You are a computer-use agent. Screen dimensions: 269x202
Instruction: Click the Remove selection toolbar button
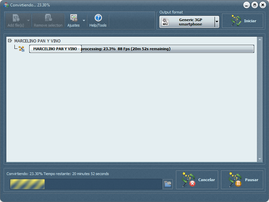48,21
